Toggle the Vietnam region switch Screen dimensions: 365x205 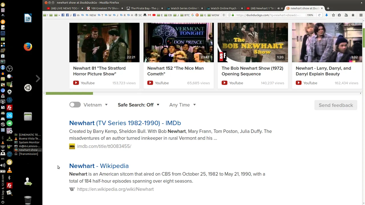75,105
